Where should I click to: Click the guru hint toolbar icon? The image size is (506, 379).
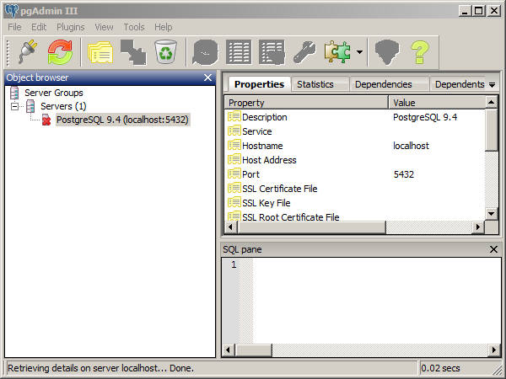point(387,51)
